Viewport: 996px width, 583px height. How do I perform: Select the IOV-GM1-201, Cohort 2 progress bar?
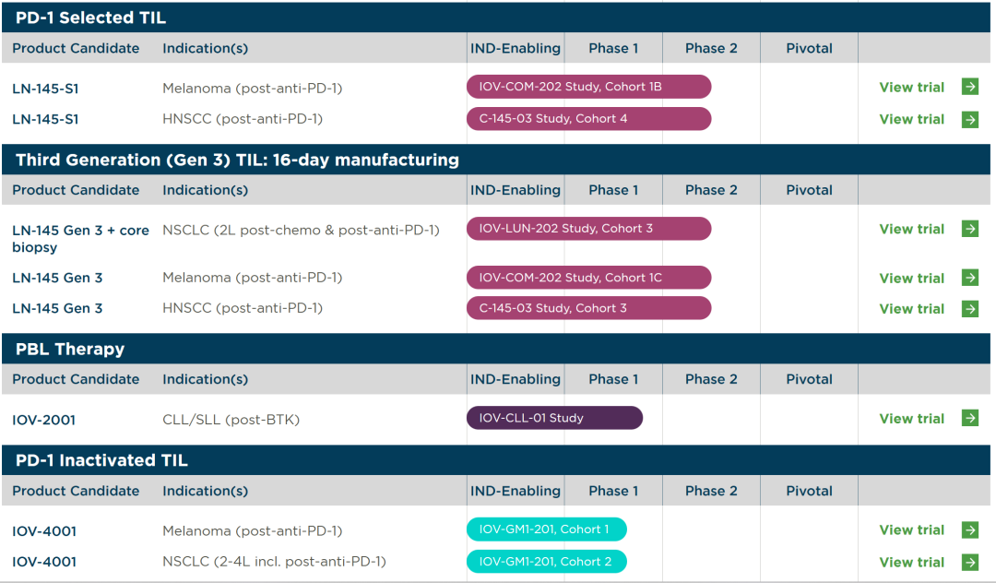(x=547, y=562)
